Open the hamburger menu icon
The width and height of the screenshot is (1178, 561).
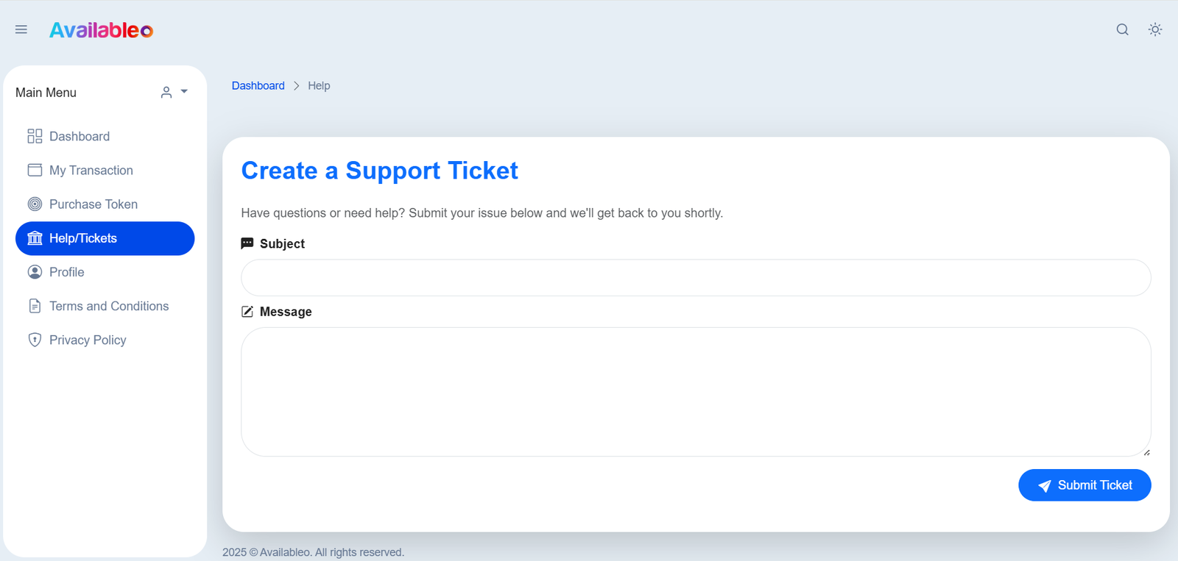pos(21,29)
